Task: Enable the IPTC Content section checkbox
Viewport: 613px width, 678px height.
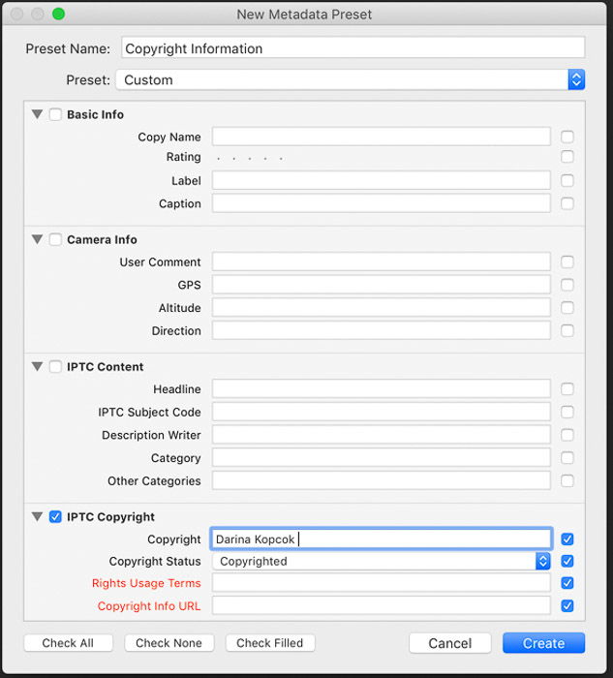Action: [55, 366]
